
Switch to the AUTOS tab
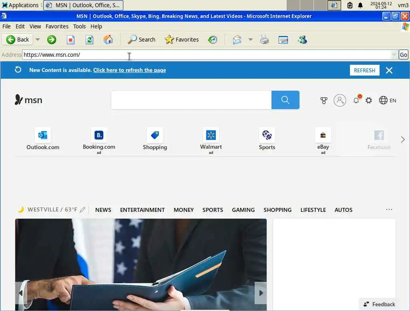pos(344,210)
